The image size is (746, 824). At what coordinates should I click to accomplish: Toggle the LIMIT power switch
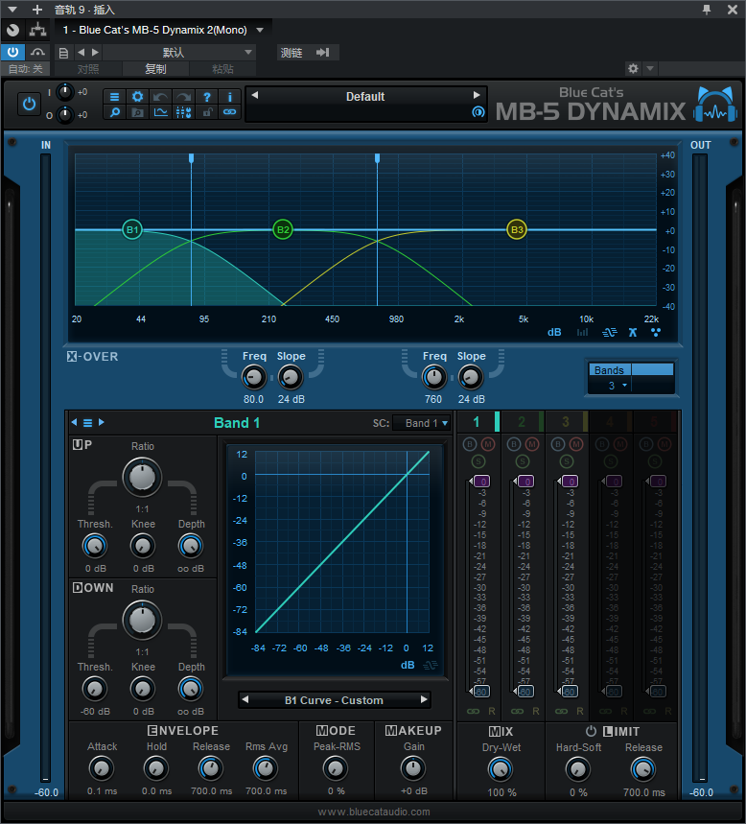click(x=591, y=731)
